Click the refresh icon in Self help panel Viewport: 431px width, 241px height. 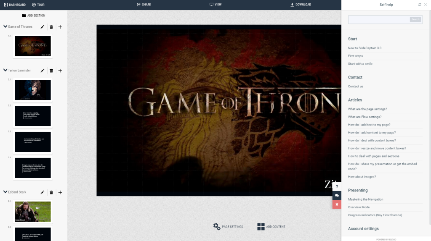420,5
